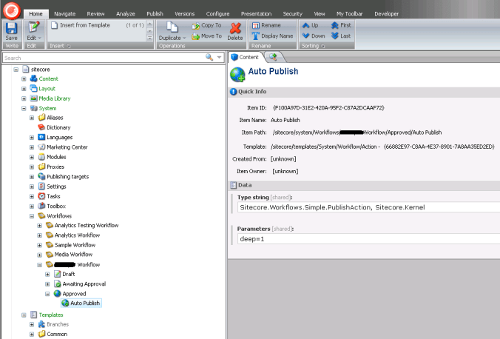This screenshot has height=339, width=500.
Task: Click the Item ID value text
Action: click(328, 108)
